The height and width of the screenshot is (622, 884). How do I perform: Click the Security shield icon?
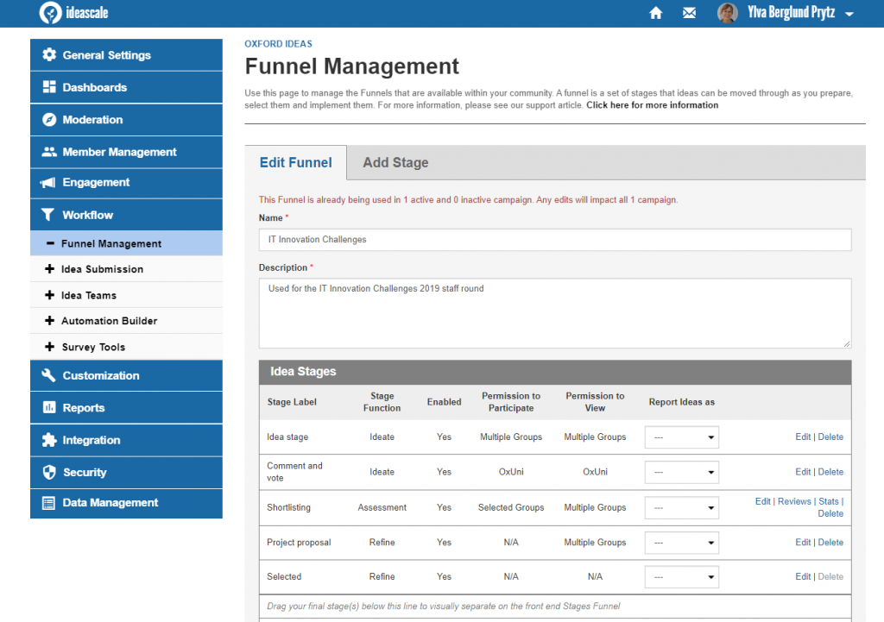point(49,473)
